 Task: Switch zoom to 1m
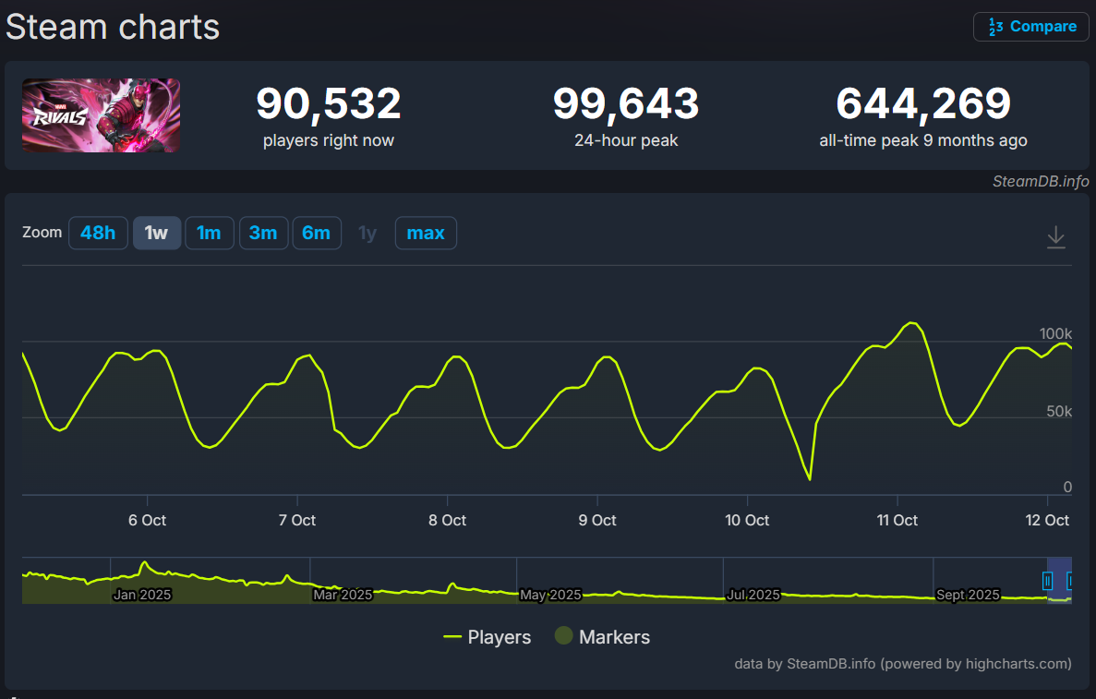coord(209,233)
